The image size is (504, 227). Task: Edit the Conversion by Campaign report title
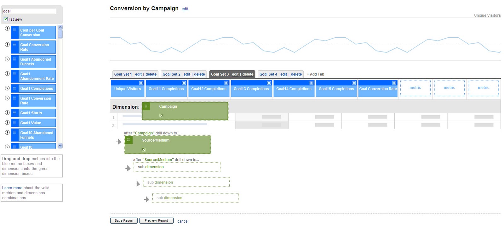click(x=185, y=9)
